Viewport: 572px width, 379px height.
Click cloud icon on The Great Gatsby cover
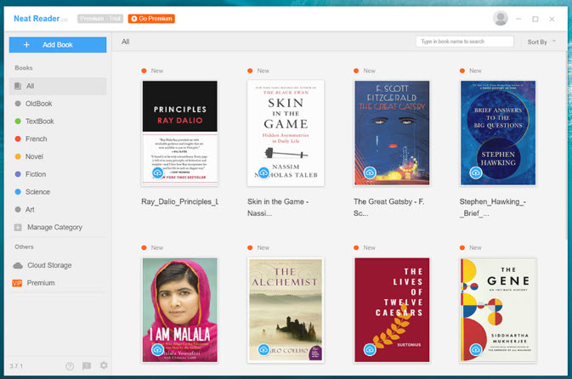point(370,173)
